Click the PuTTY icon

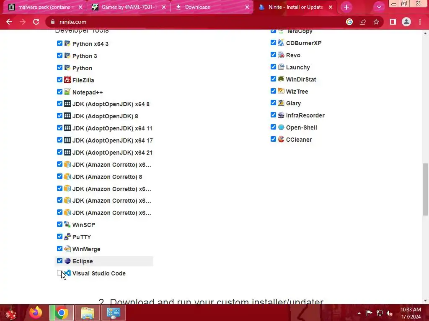[67, 237]
